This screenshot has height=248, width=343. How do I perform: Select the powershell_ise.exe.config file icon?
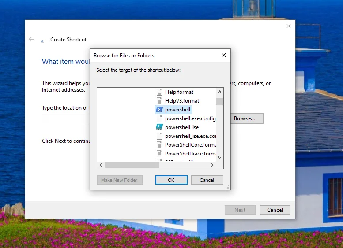pos(159,136)
